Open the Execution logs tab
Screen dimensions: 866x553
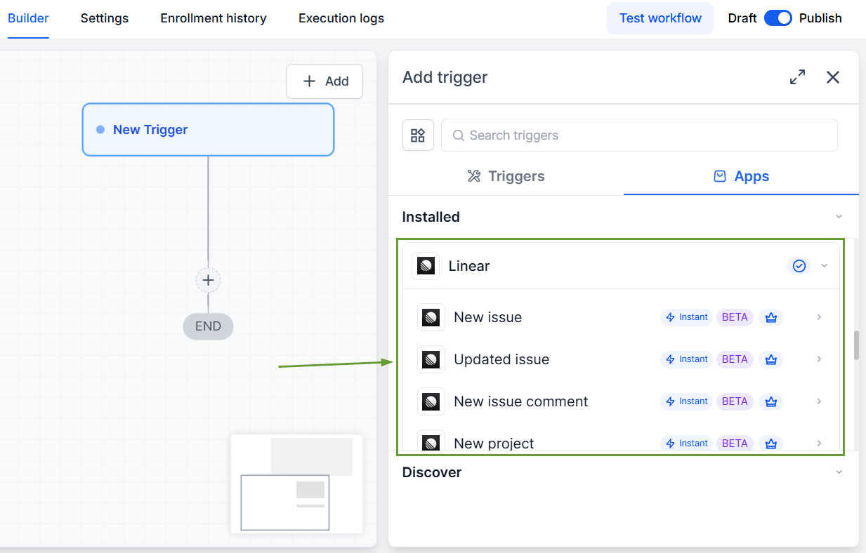tap(341, 18)
